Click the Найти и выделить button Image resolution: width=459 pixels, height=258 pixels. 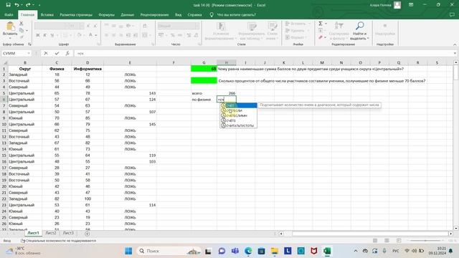pos(360,31)
